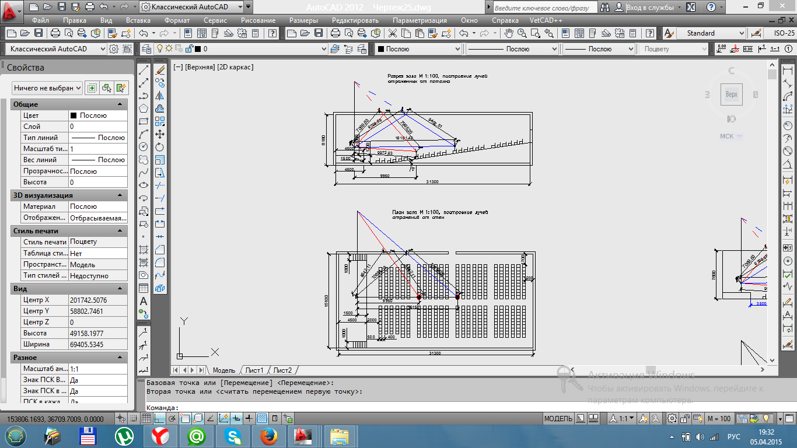Image resolution: width=797 pixels, height=448 pixels.
Task: Click the ViewCube 'Верх' face
Action: pos(731,94)
